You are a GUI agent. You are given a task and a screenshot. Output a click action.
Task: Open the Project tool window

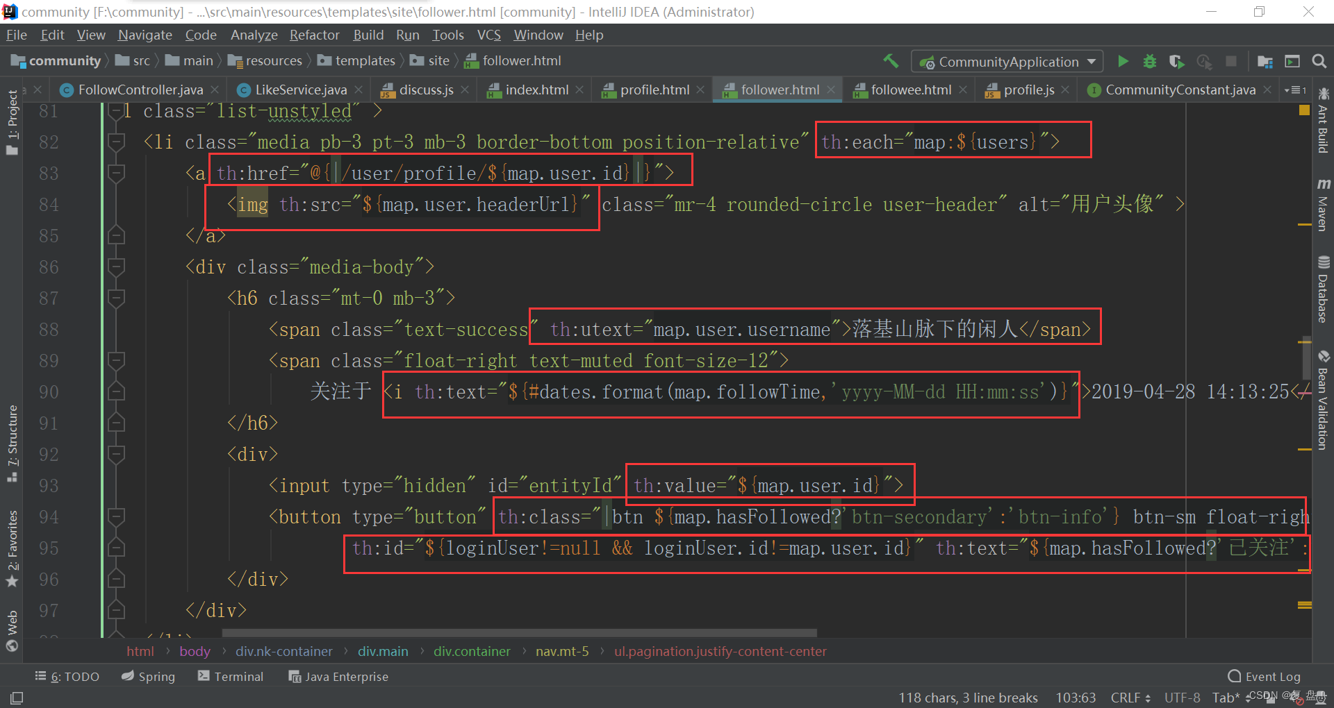[12, 121]
